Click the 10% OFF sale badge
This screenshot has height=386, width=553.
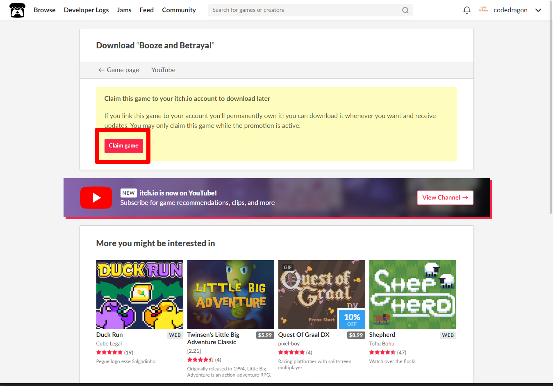point(352,319)
